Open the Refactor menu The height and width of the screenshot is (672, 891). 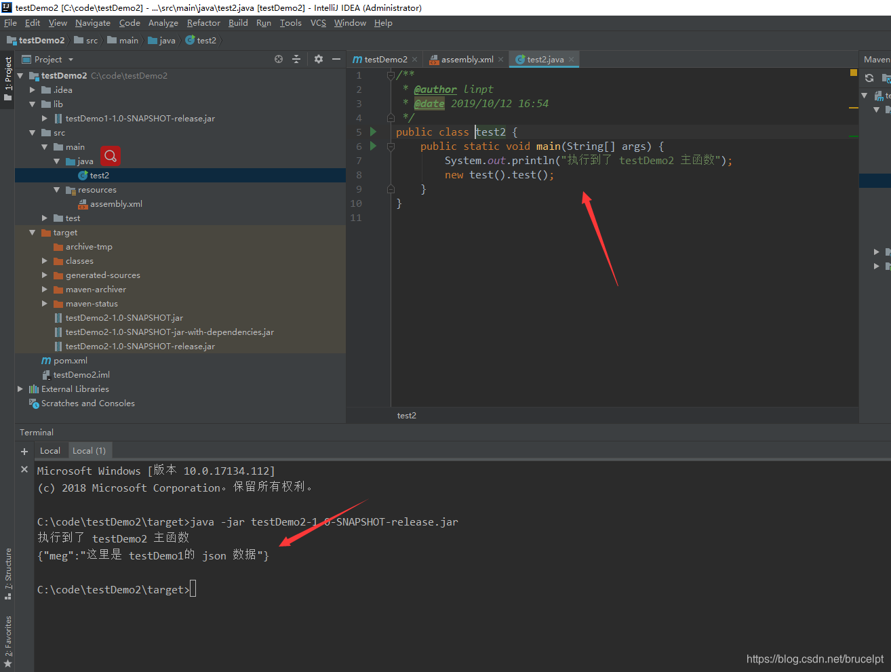[203, 23]
